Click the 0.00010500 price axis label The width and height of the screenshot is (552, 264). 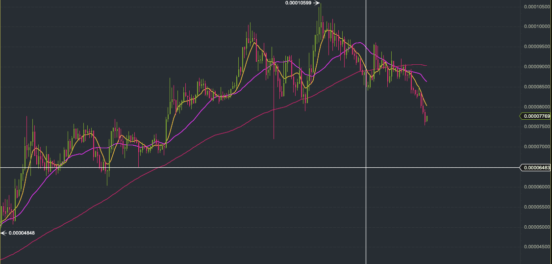point(537,6)
